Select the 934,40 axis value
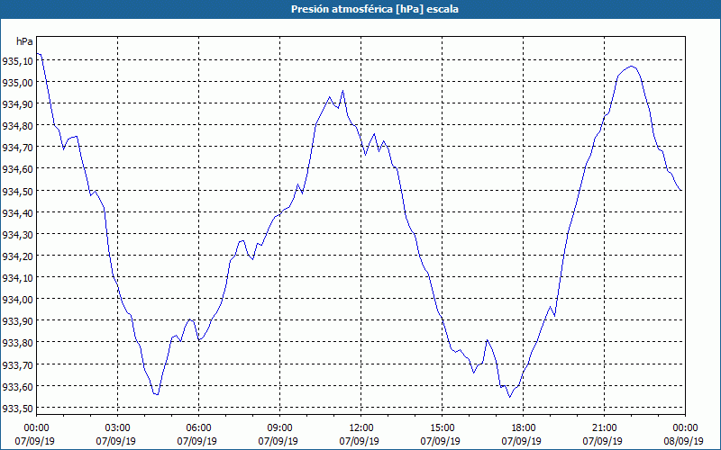 (x=17, y=213)
